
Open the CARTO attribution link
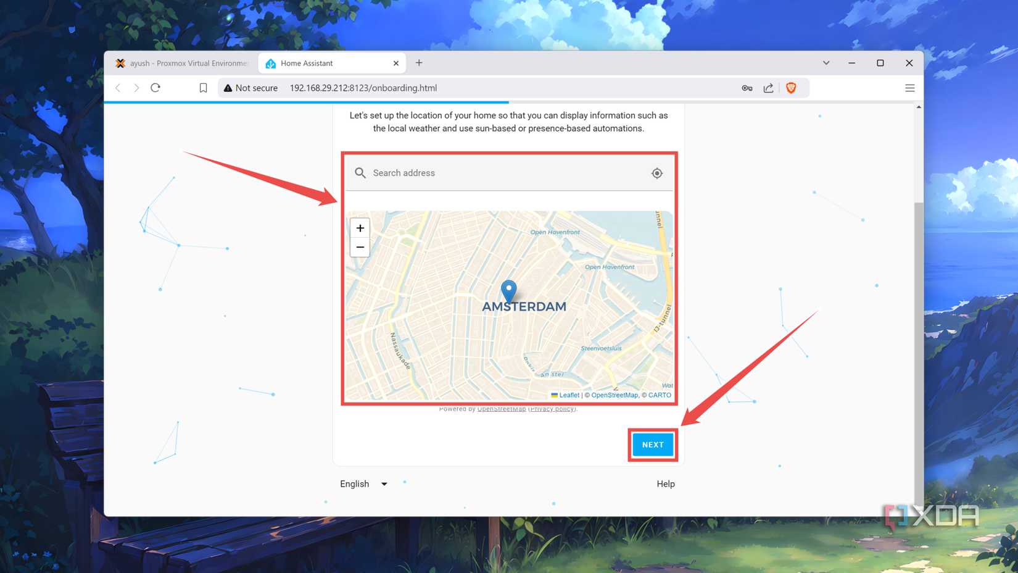[660, 395]
